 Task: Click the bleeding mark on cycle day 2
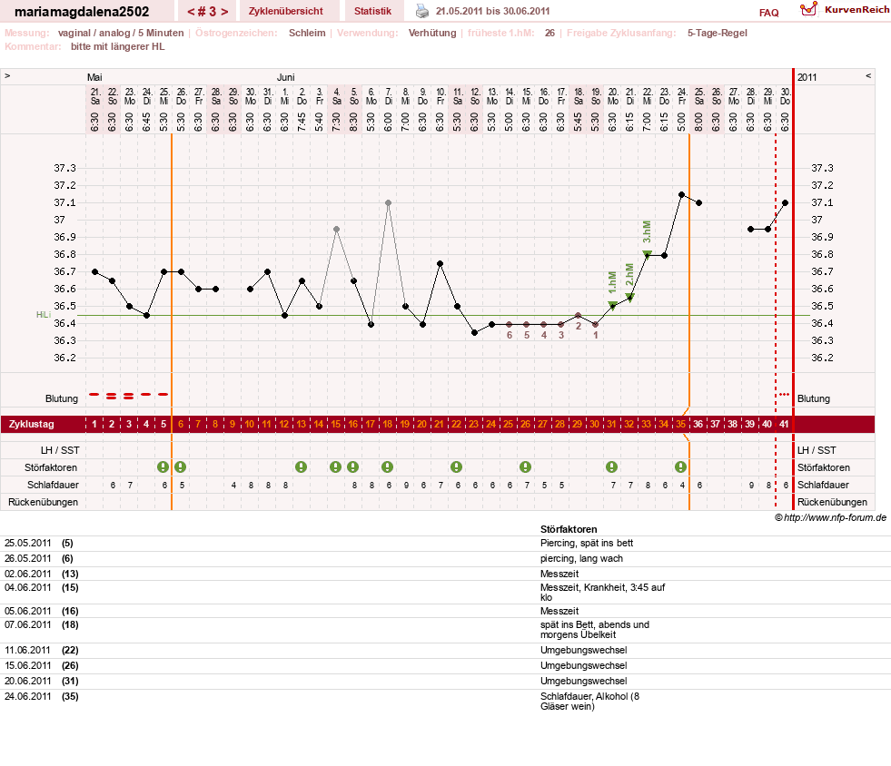pos(112,397)
